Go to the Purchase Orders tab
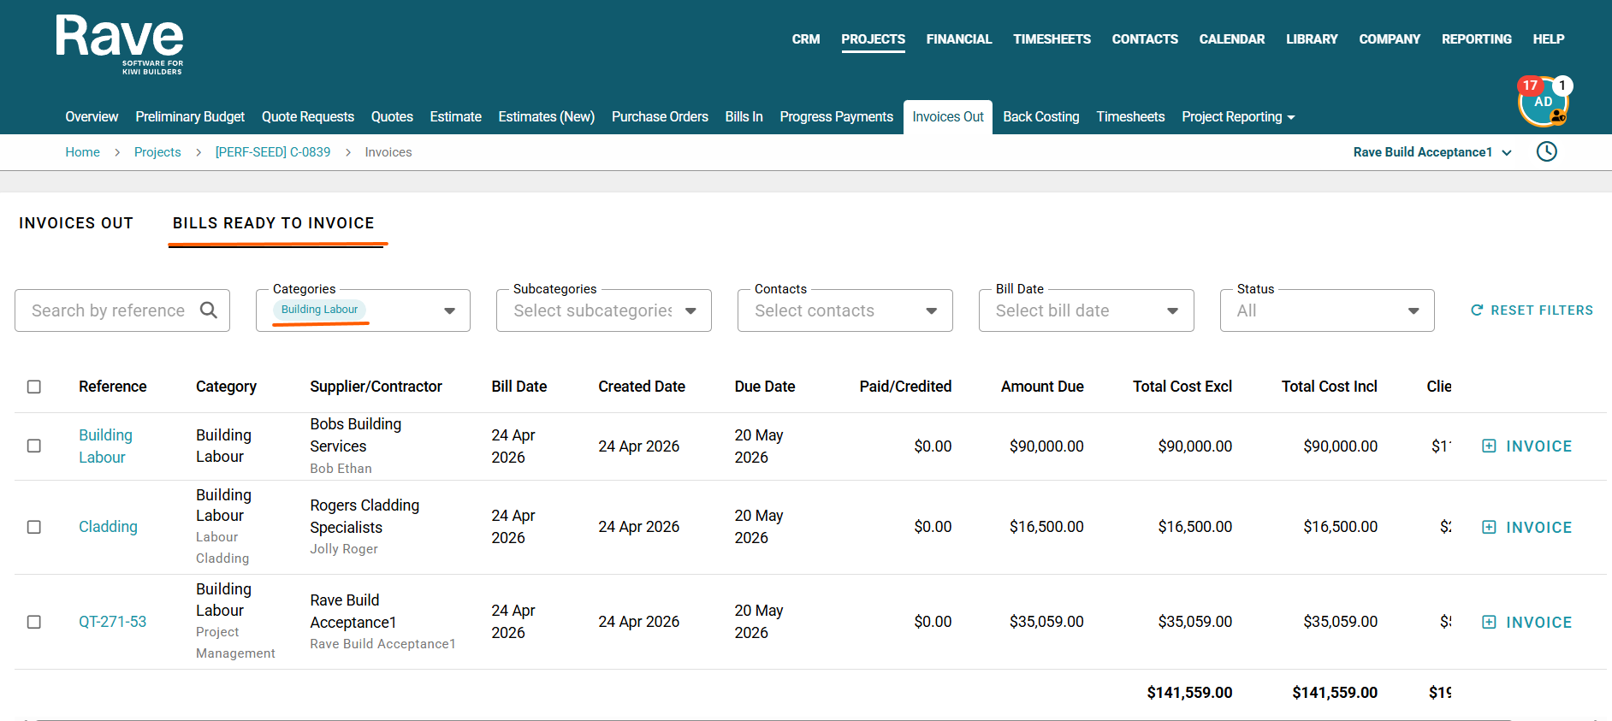Screen dimensions: 1612x721 pyautogui.click(x=660, y=117)
